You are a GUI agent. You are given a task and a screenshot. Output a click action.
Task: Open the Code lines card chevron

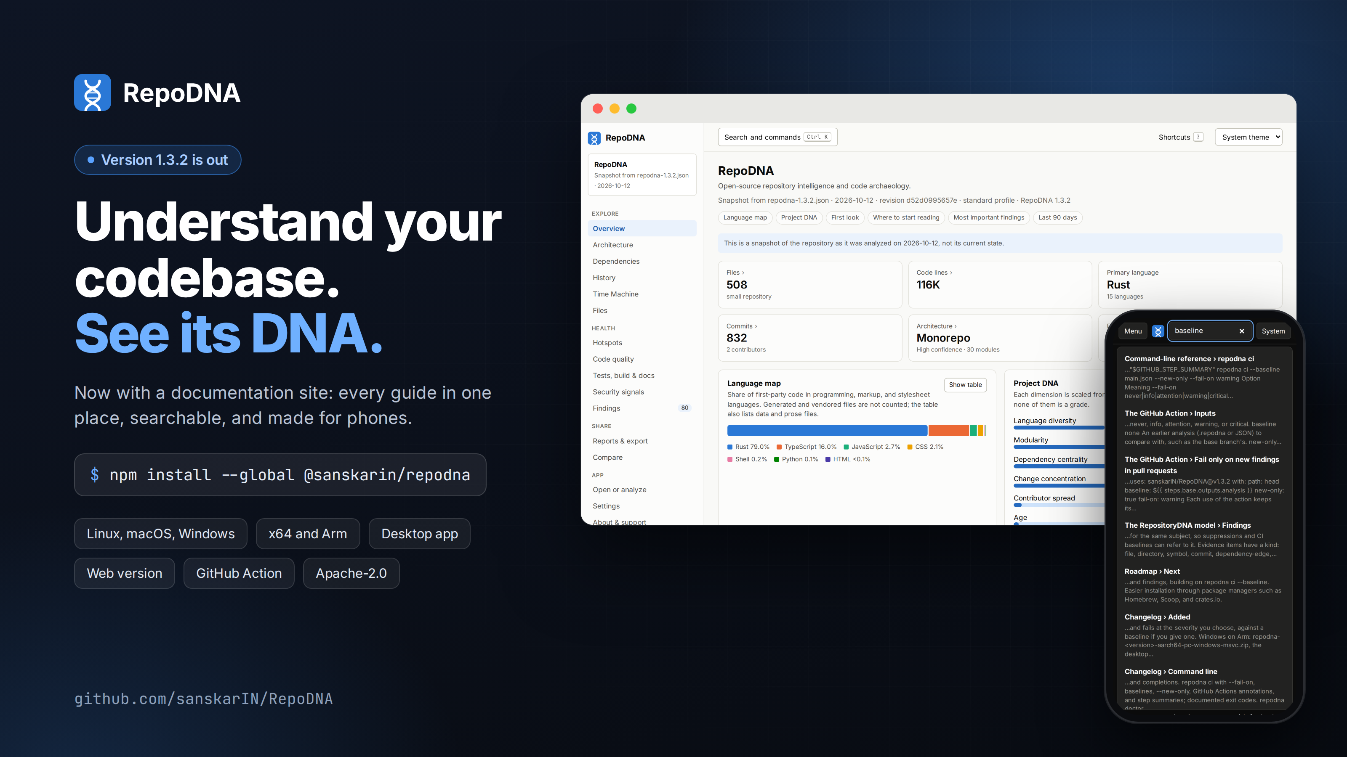(x=1000, y=285)
